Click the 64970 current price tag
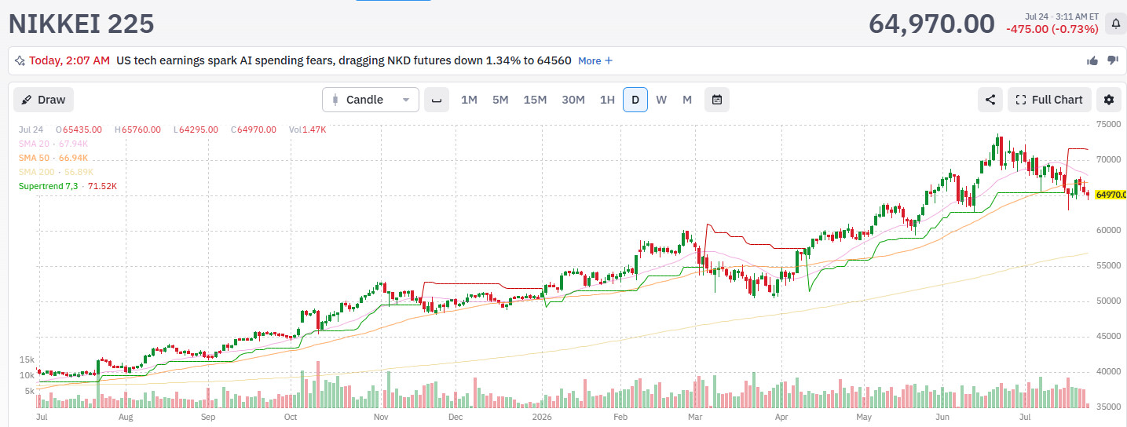This screenshot has width=1127, height=427. 1111,195
